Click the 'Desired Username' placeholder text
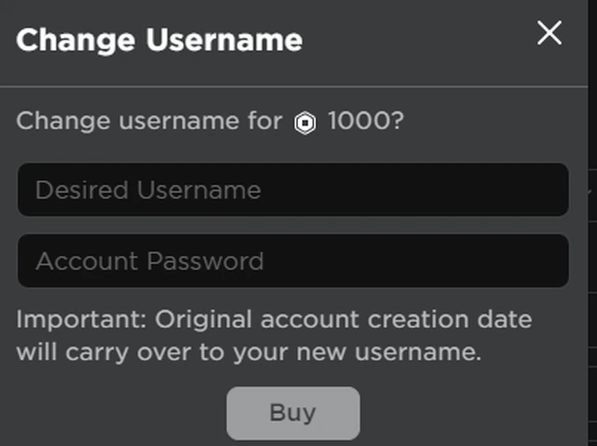 148,191
